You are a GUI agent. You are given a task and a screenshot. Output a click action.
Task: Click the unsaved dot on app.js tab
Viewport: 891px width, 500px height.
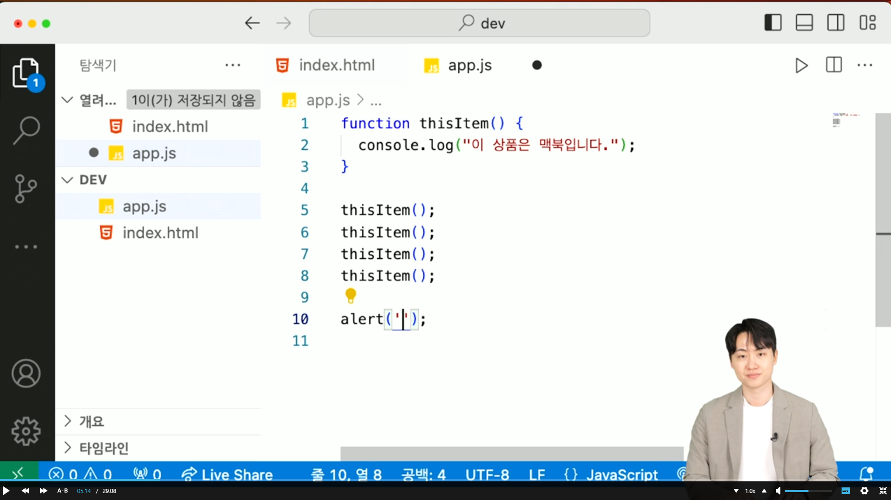tap(537, 65)
